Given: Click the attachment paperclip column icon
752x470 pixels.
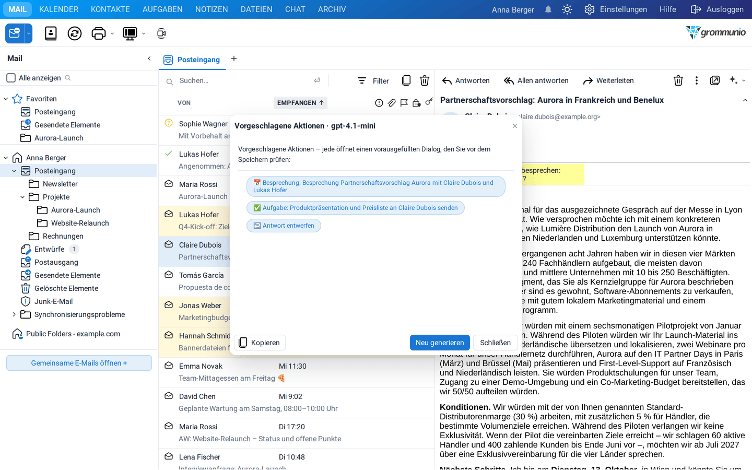Looking at the screenshot, I should [392, 103].
